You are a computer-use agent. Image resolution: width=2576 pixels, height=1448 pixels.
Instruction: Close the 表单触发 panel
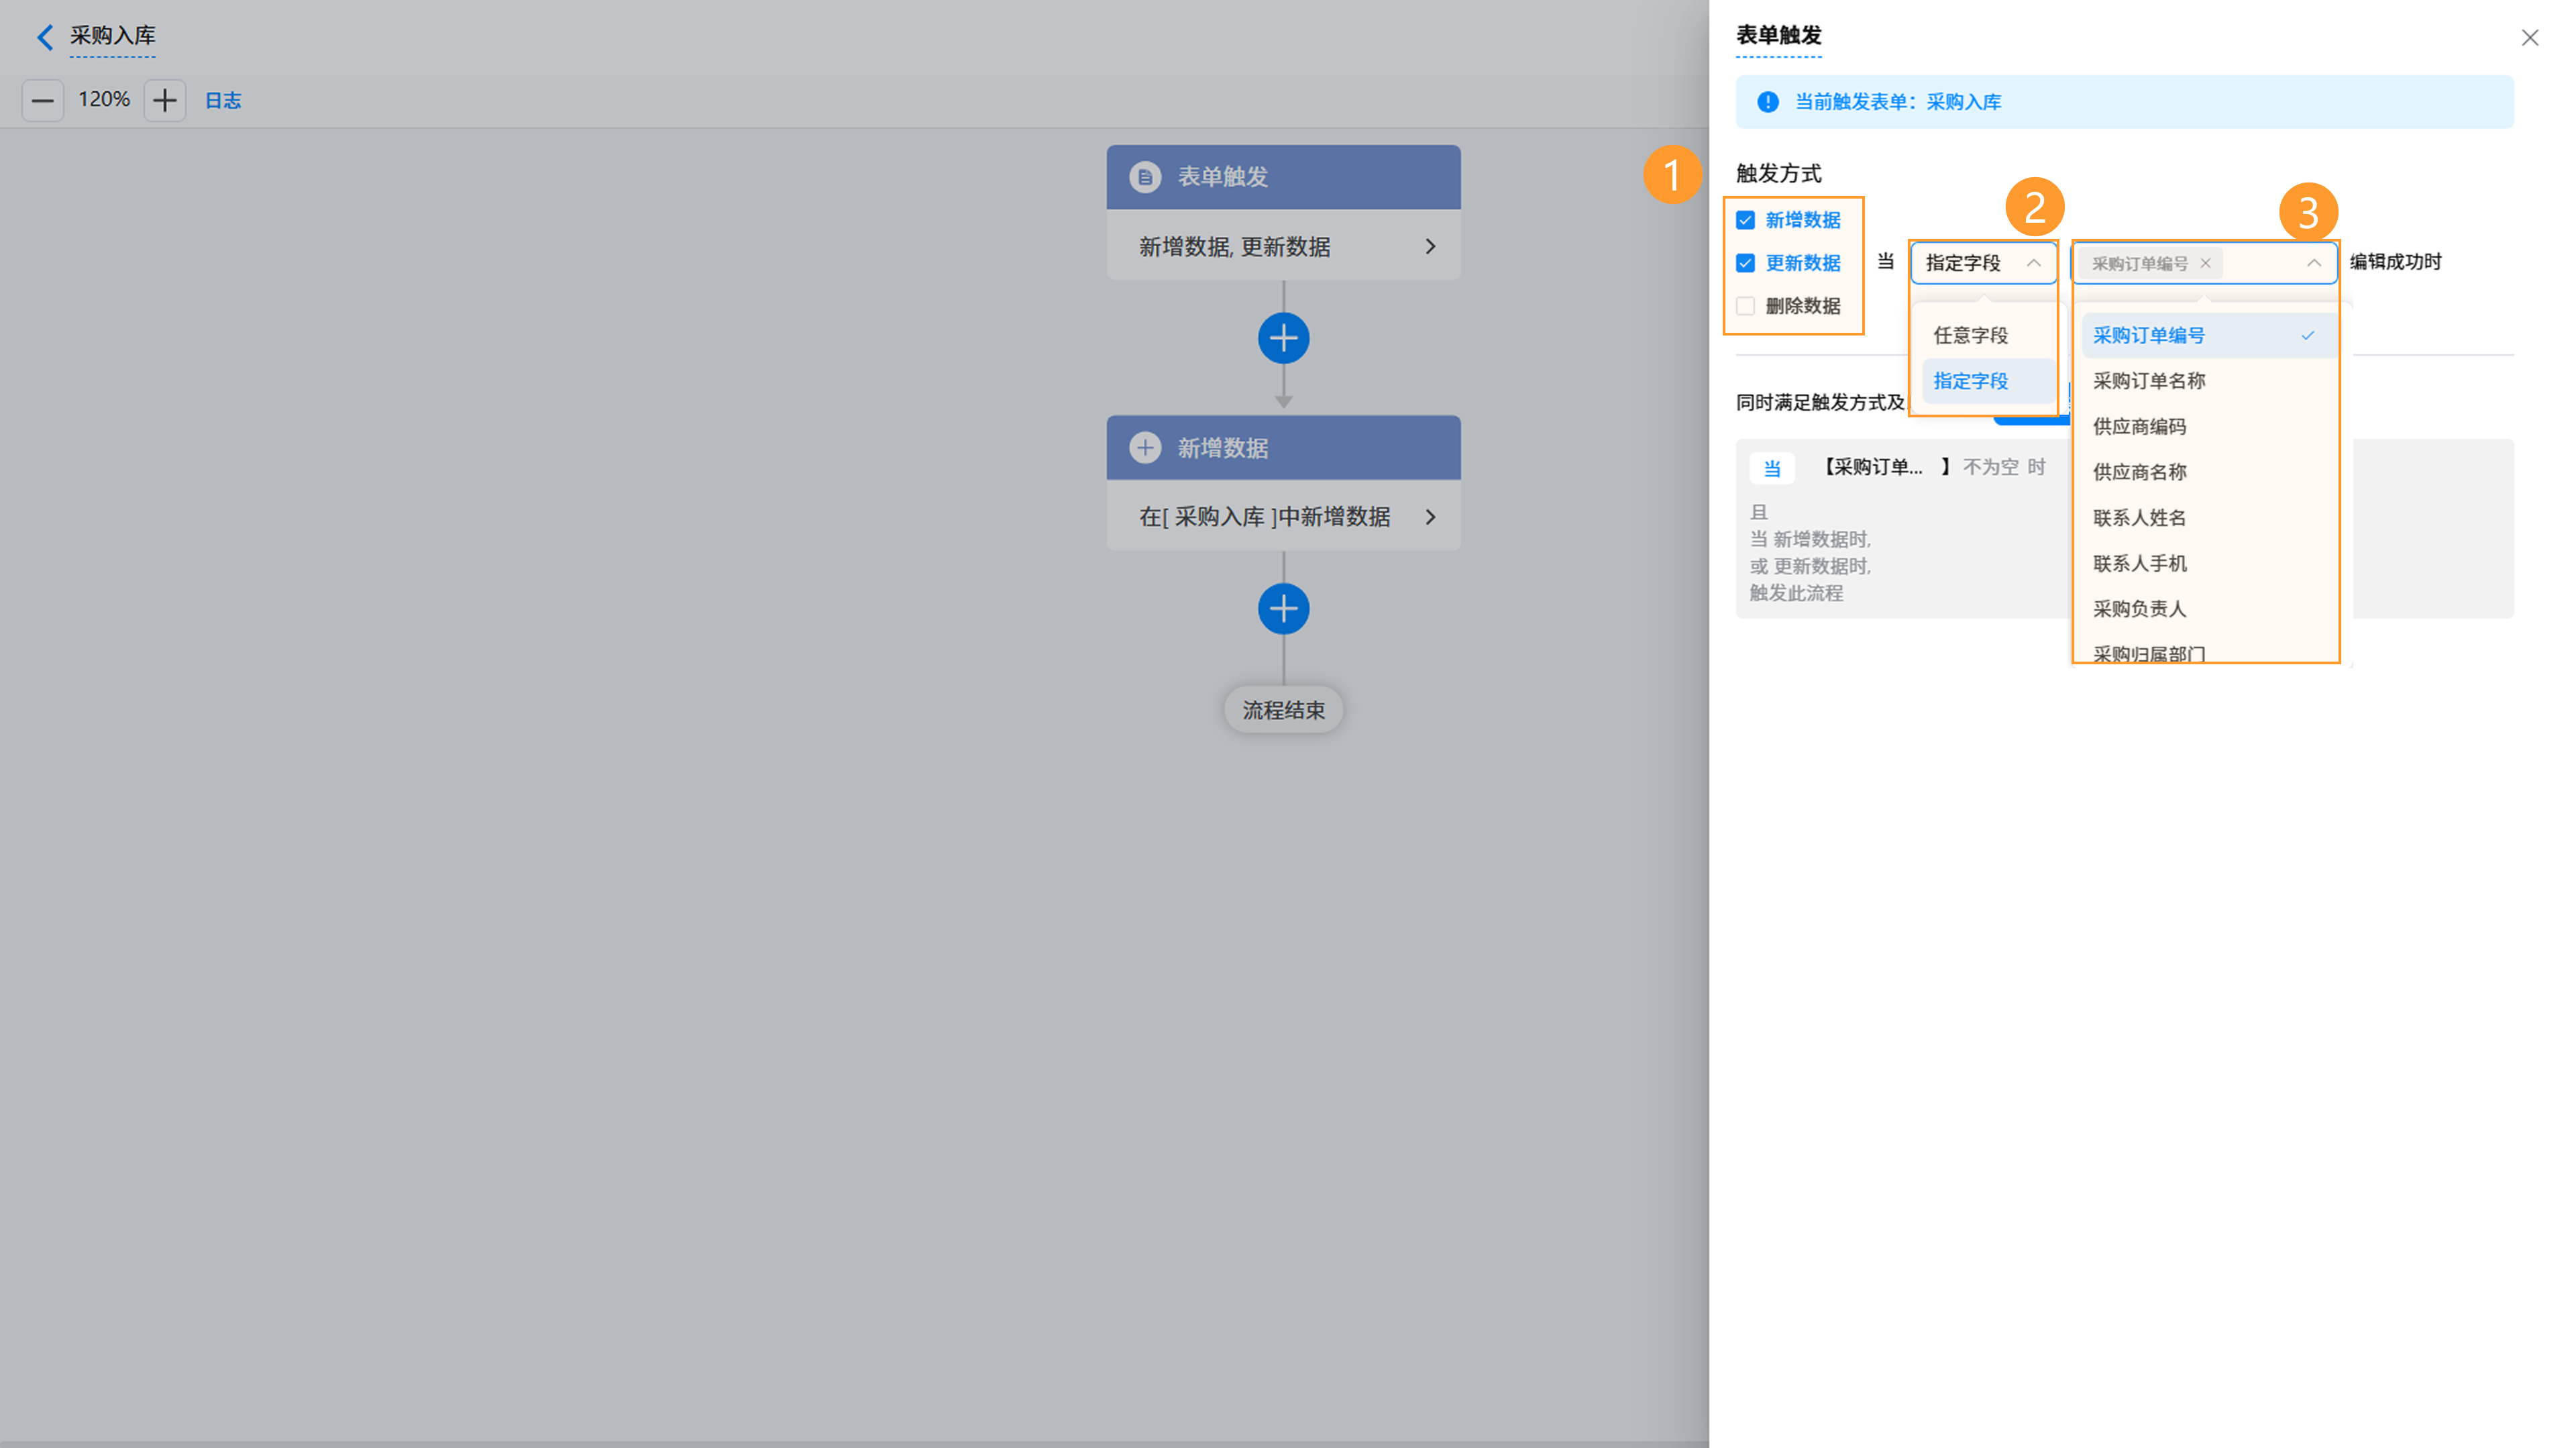2529,38
